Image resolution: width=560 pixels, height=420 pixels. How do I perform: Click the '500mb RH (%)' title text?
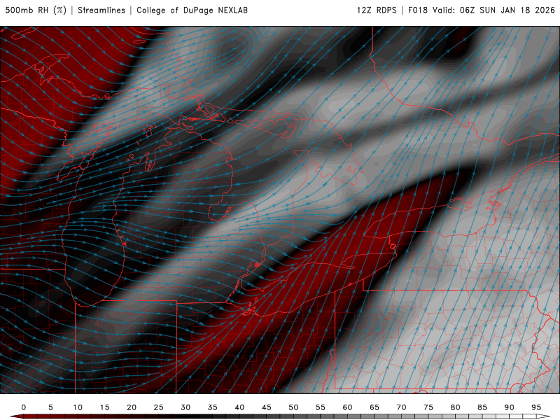coord(36,10)
